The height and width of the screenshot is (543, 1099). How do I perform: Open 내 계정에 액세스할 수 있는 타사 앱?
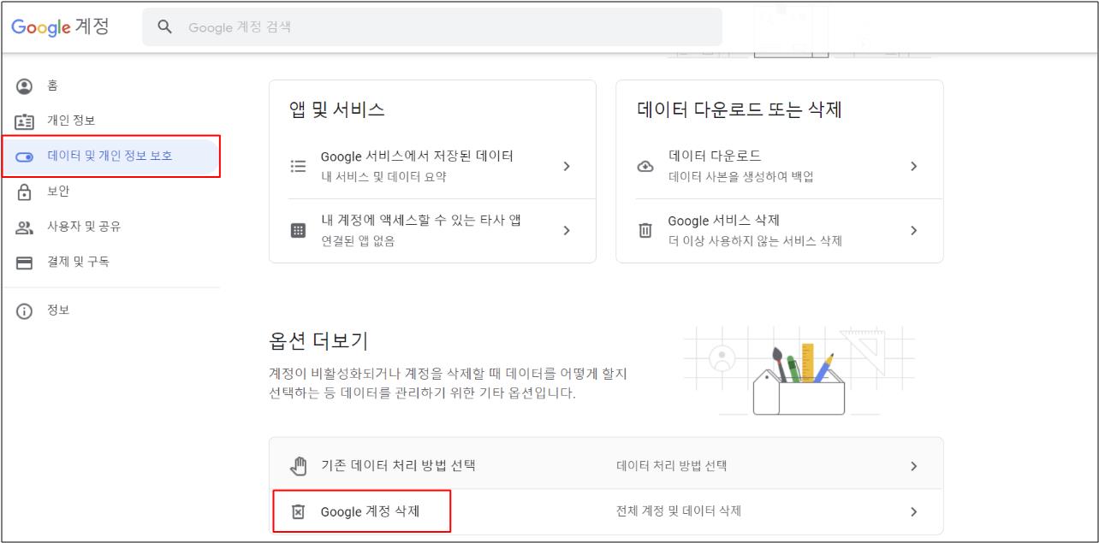tap(432, 230)
